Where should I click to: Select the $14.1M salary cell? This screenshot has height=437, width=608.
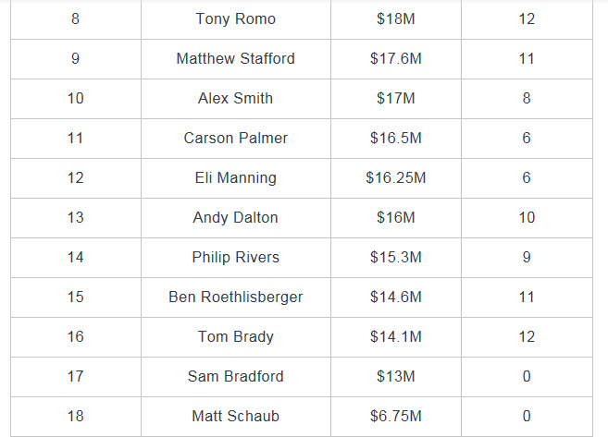[x=395, y=336]
